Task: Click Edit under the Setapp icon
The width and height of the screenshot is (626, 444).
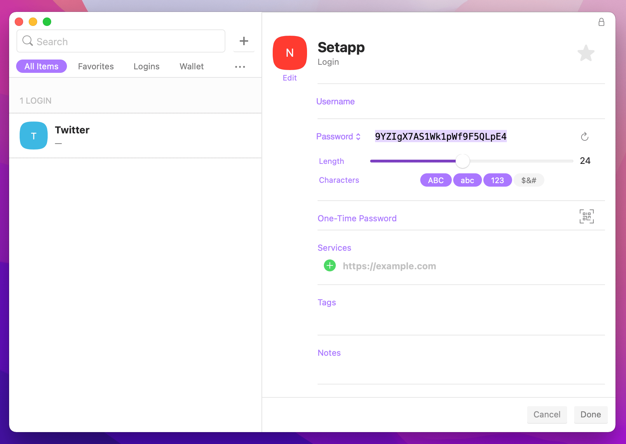Action: tap(290, 78)
